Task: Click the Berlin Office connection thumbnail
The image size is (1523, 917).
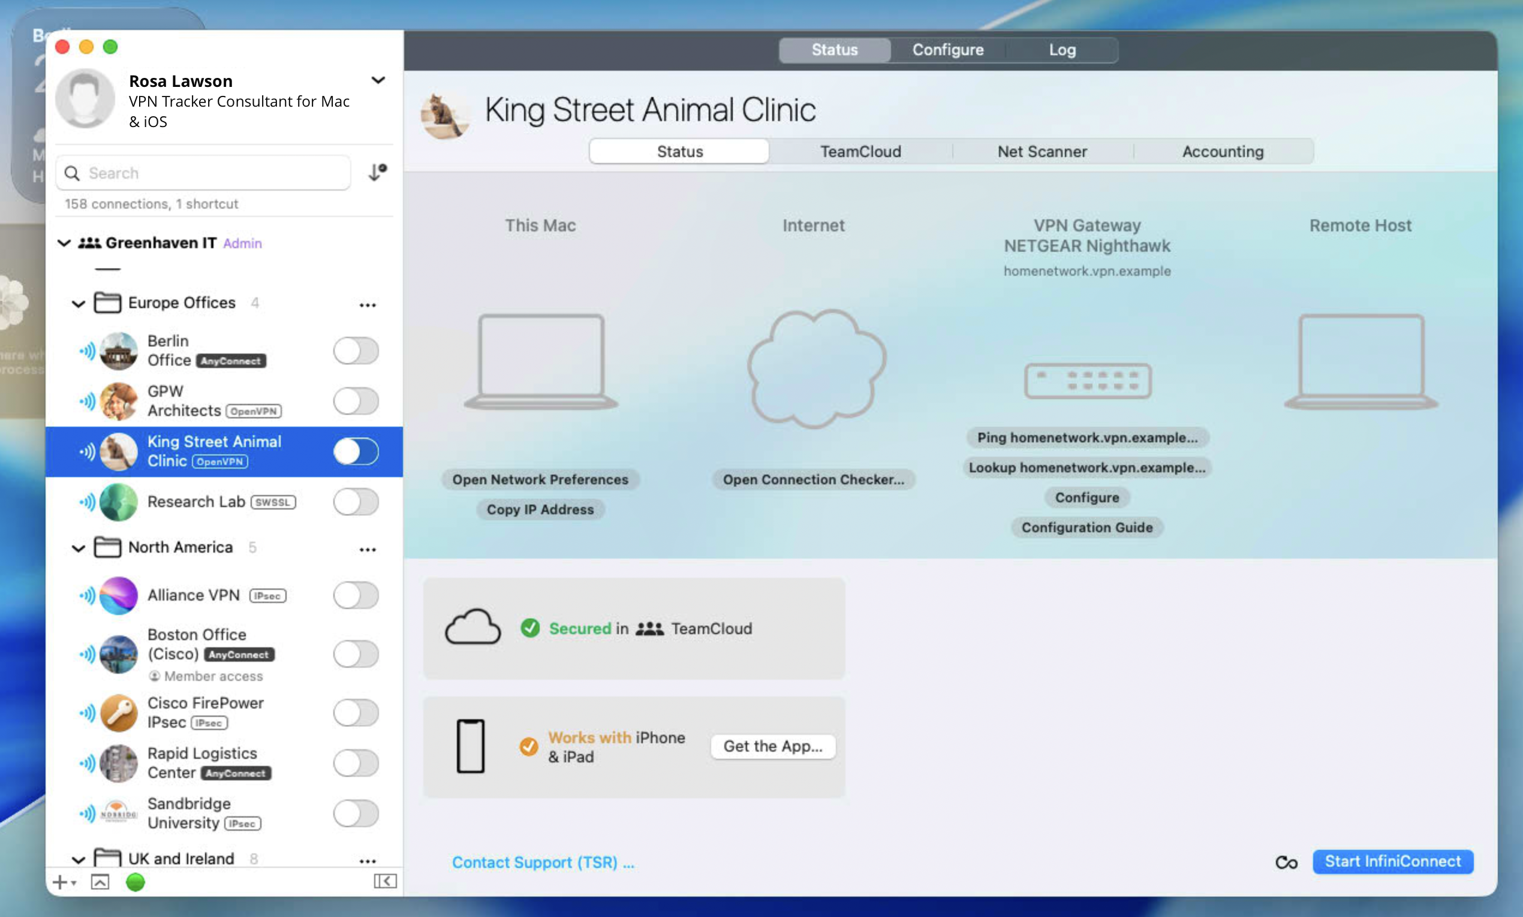Action: click(x=118, y=351)
